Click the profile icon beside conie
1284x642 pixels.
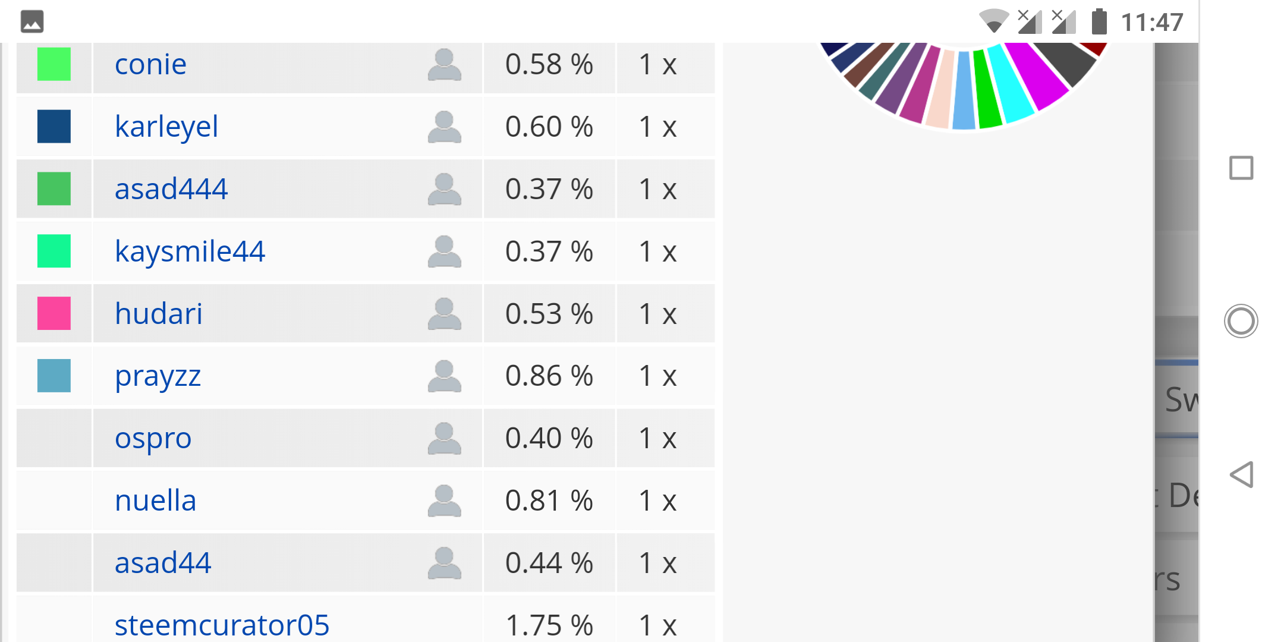(444, 64)
